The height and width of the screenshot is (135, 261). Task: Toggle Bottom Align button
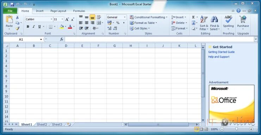[x=92, y=17]
